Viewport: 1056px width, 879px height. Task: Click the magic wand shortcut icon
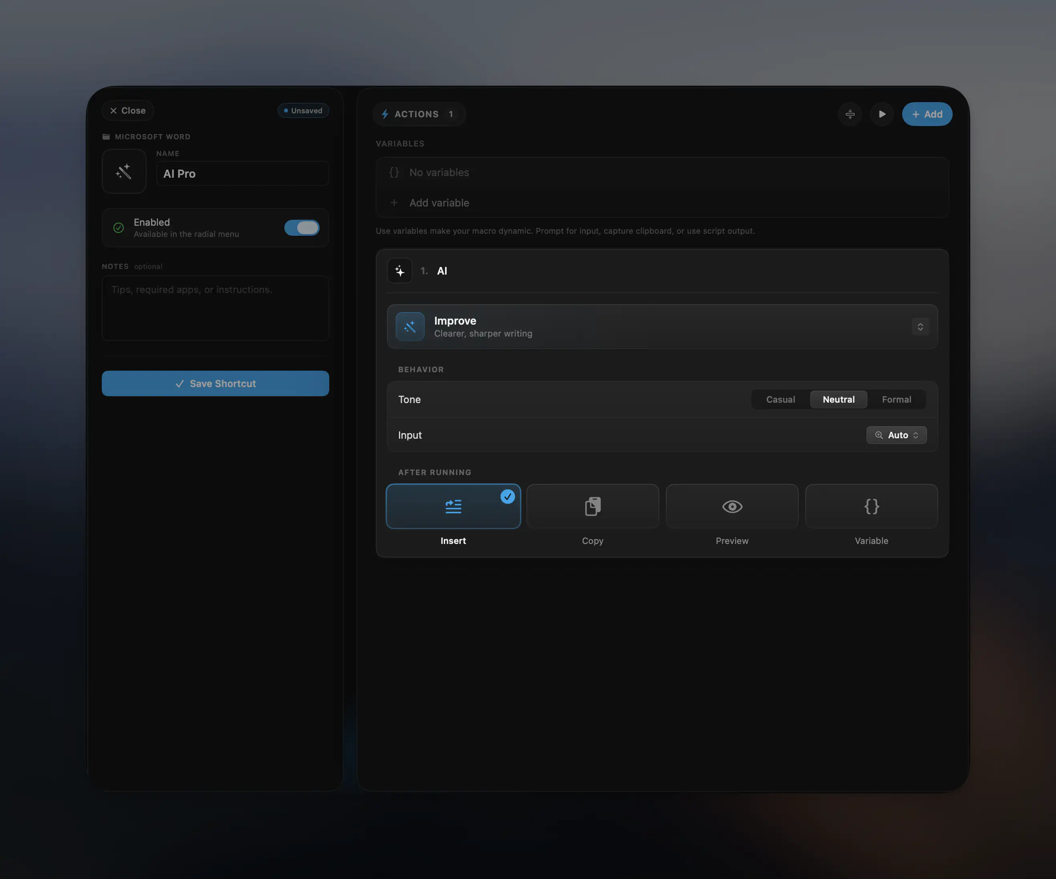pos(124,171)
